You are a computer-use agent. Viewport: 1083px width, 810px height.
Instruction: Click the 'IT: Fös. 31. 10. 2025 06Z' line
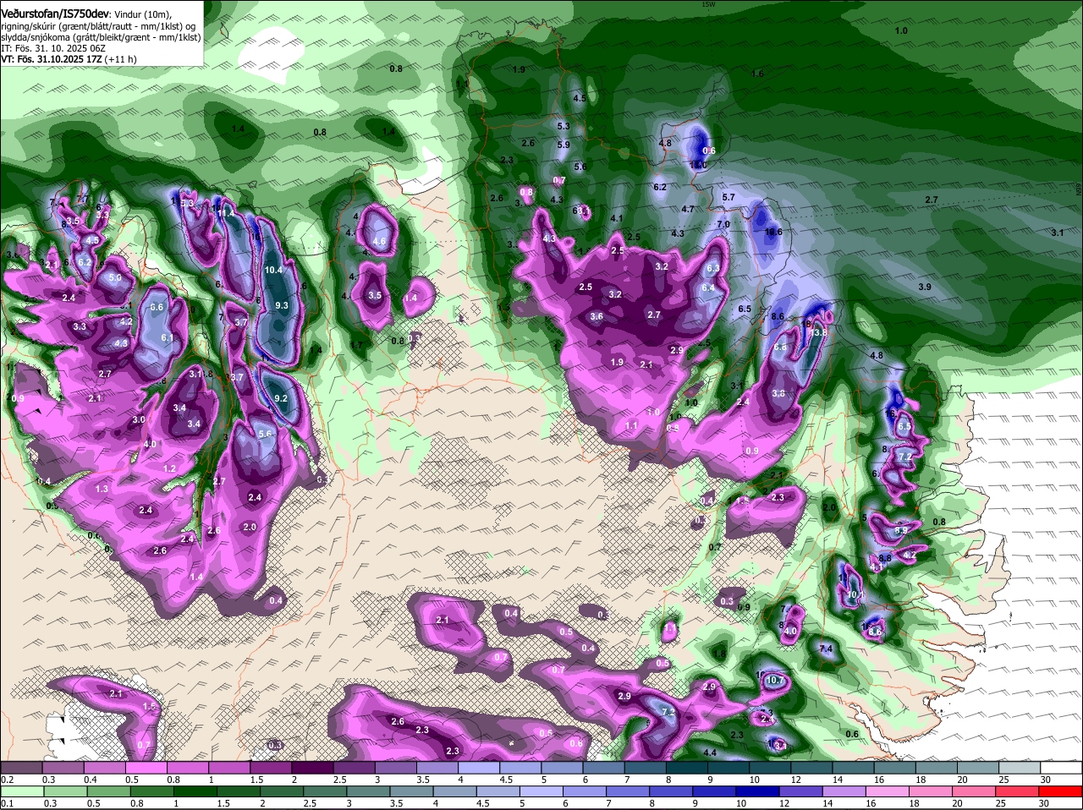(52, 48)
